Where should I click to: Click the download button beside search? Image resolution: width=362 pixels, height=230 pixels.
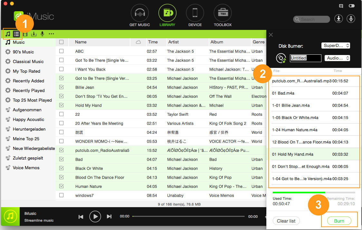point(338,19)
